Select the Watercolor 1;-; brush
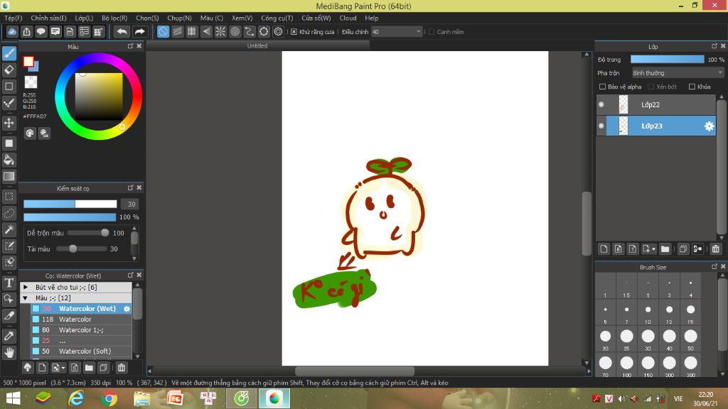Screen dimensions: 728x409 click(81, 329)
